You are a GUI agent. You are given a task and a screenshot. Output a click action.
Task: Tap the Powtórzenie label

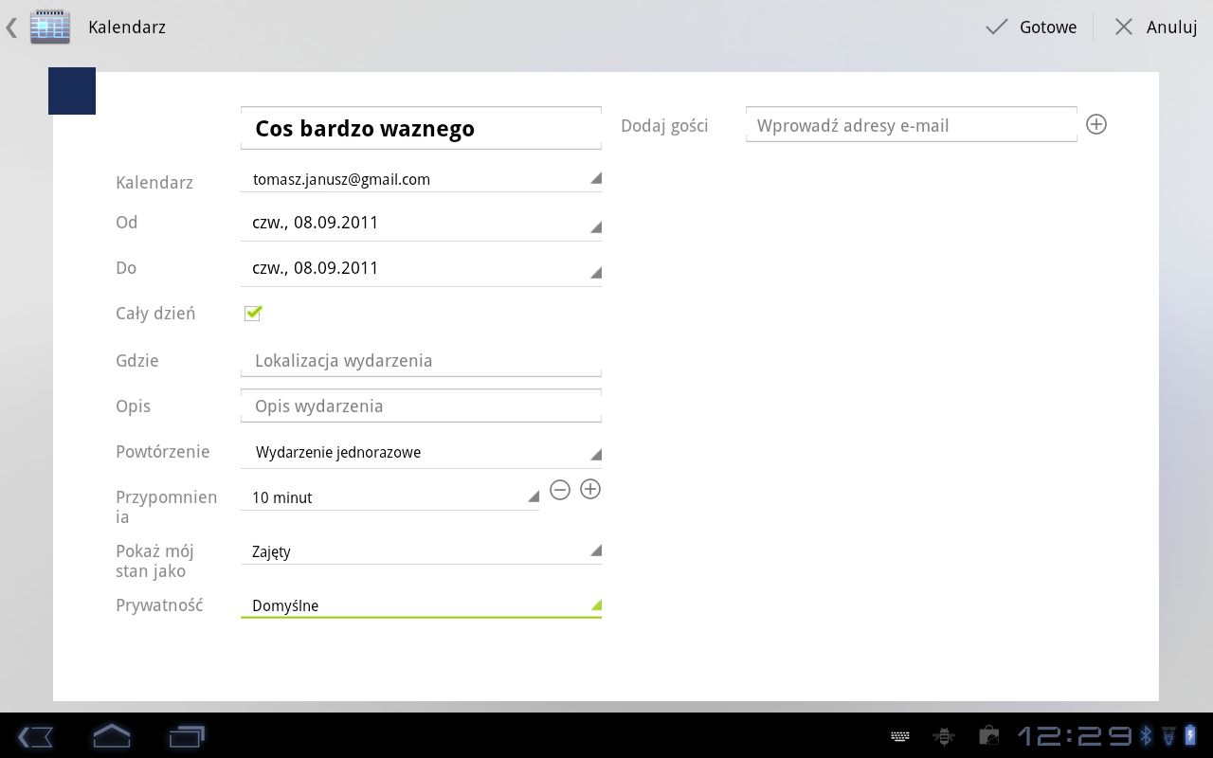[x=163, y=452]
